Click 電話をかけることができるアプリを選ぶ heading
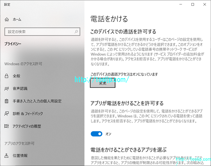 point(128,150)
